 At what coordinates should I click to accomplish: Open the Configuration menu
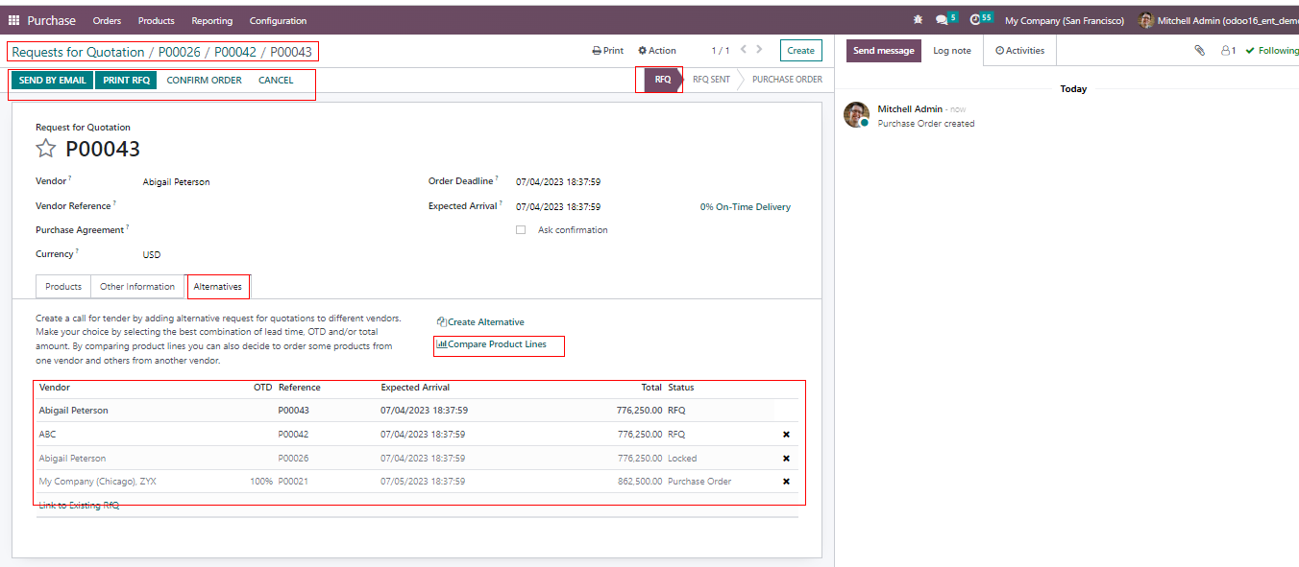[x=278, y=20]
